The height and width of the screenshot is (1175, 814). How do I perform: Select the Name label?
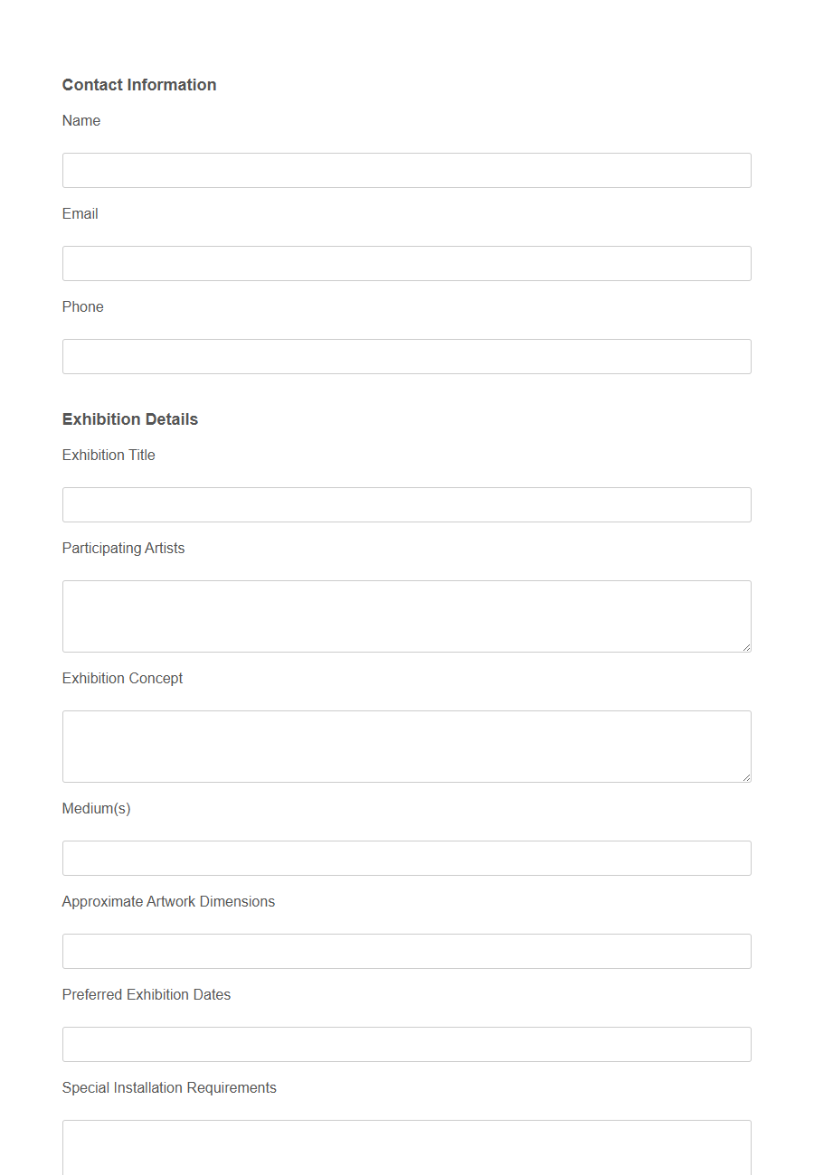(80, 120)
